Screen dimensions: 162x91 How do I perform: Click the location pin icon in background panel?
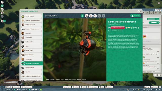(x=158, y=10)
